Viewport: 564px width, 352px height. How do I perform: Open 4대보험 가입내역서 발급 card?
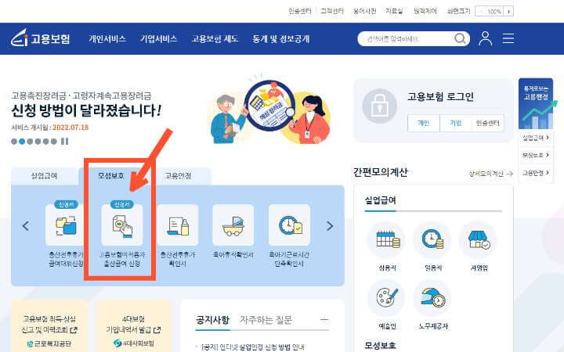pos(133,326)
